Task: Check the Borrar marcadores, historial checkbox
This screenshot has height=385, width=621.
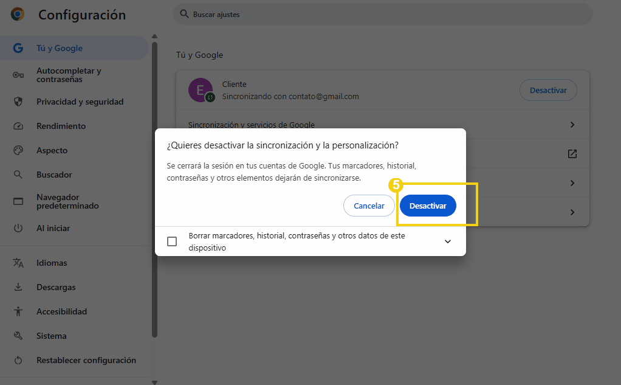Action: click(172, 241)
